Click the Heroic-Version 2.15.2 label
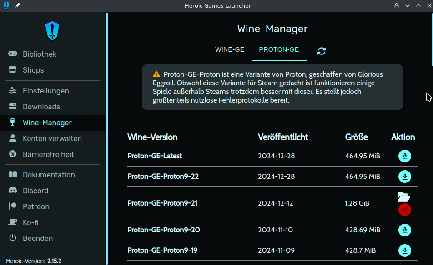This screenshot has height=265, width=433. tap(34, 261)
